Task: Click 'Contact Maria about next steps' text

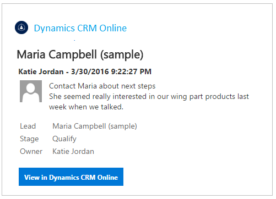Action: tap(102, 86)
